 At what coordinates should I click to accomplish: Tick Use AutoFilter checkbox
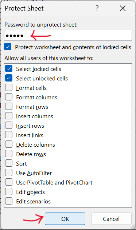click(9, 173)
